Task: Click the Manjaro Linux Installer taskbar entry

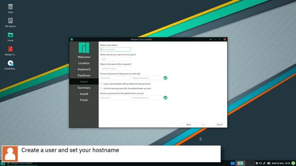Action: [22, 164]
